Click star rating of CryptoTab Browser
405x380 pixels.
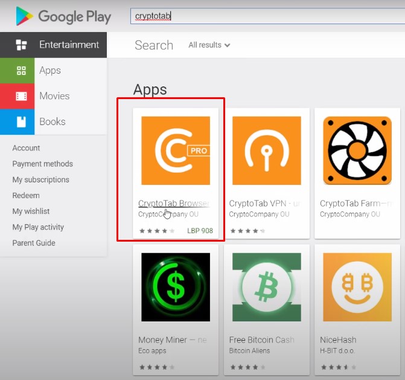(x=157, y=231)
